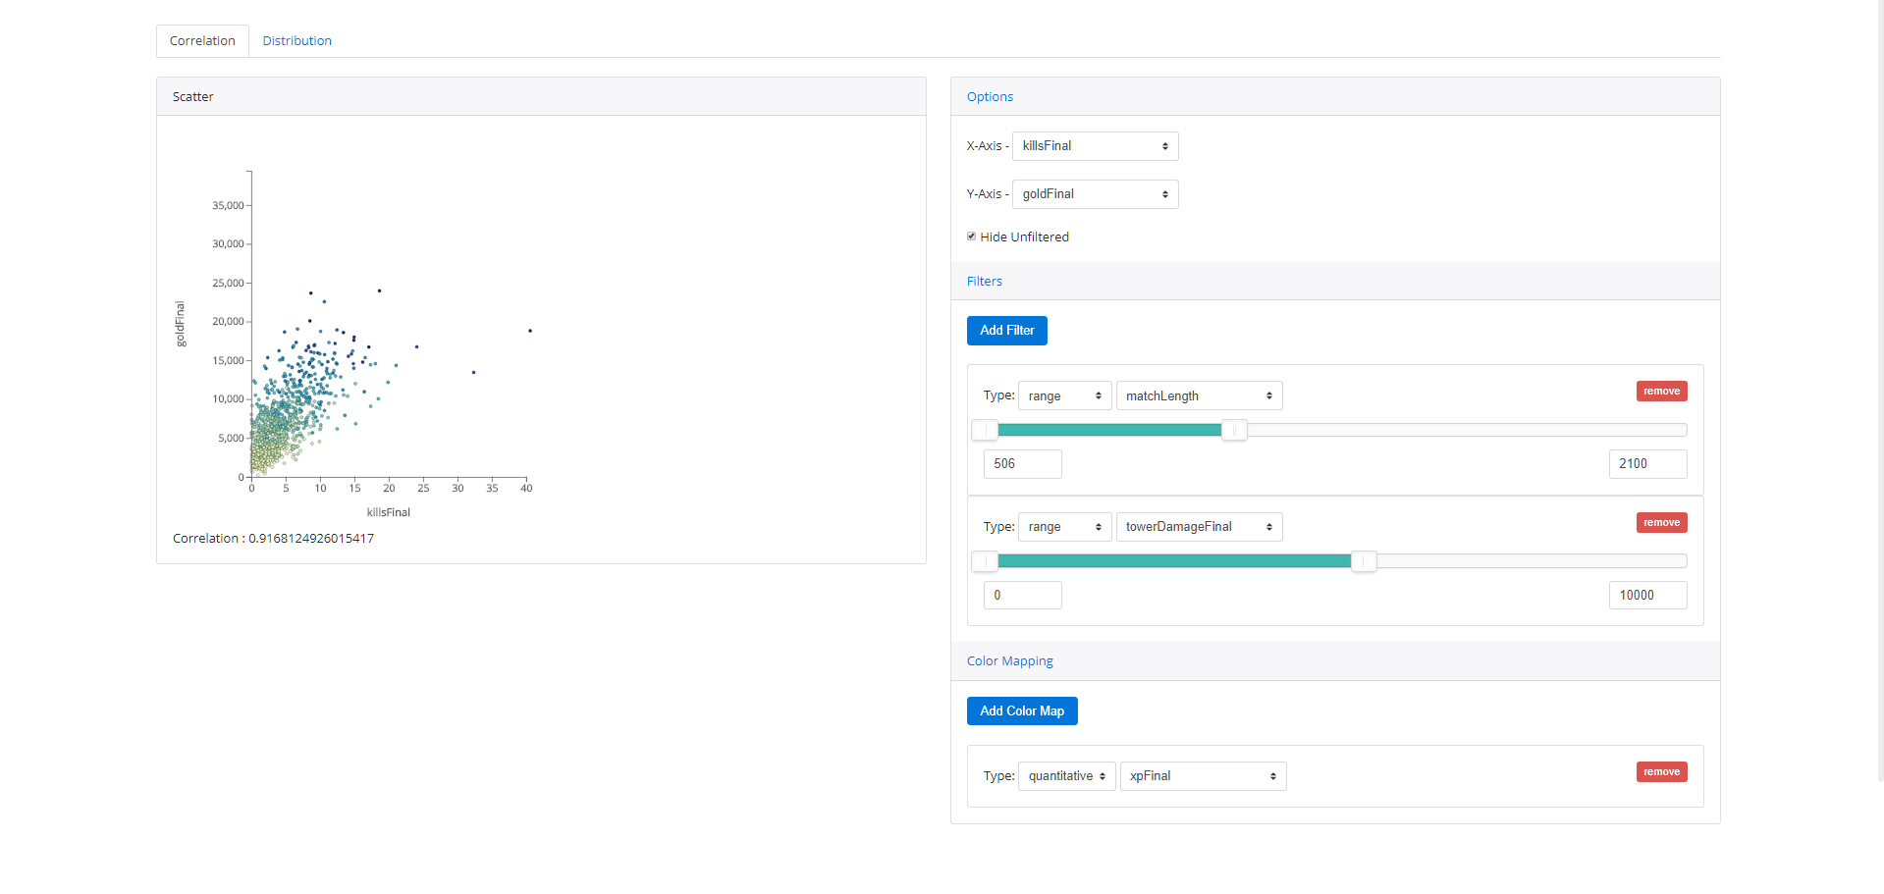This screenshot has width=1884, height=894.
Task: Click the goldFinal axis label on chart
Action: coord(180,324)
